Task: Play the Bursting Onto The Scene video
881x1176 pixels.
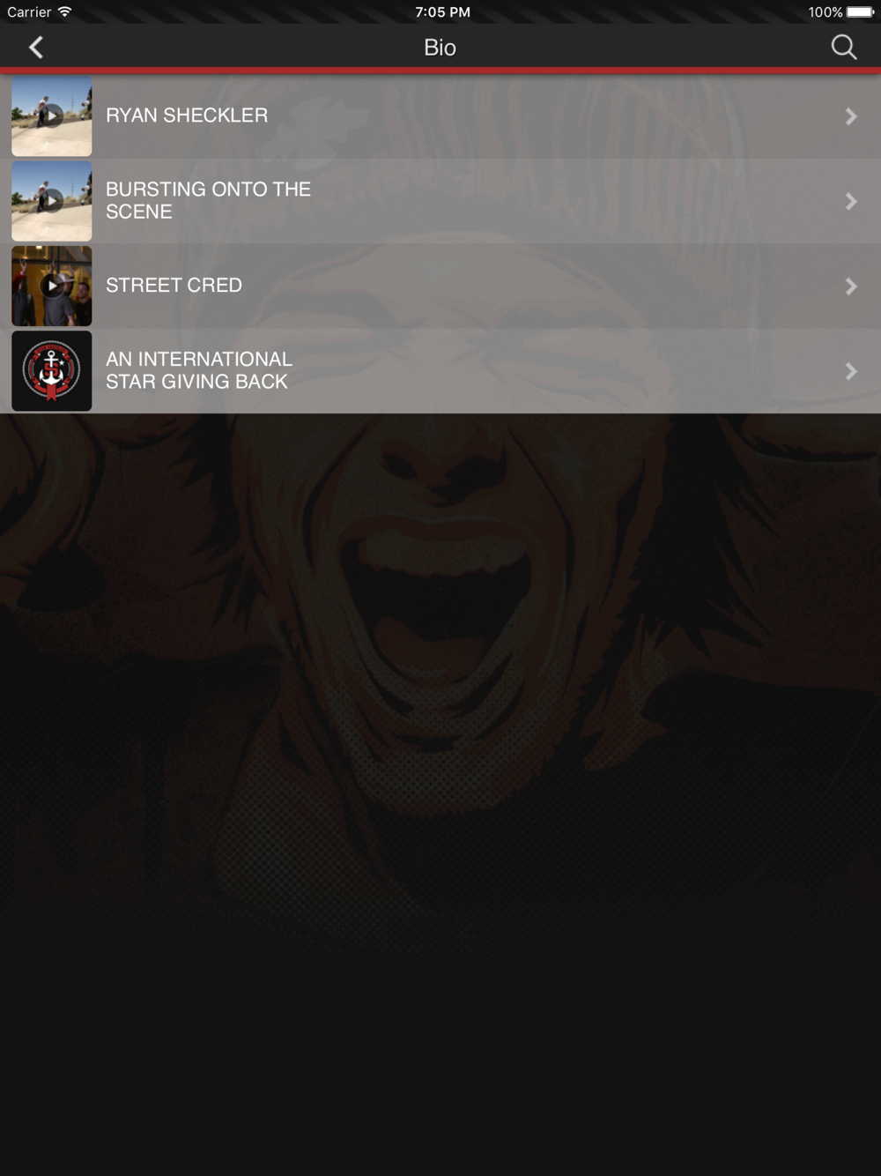Action: 52,201
